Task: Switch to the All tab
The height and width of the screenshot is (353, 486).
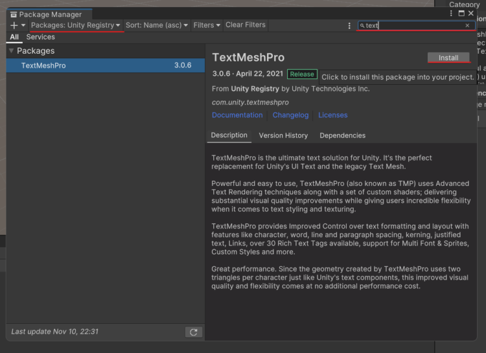Action: [x=14, y=37]
